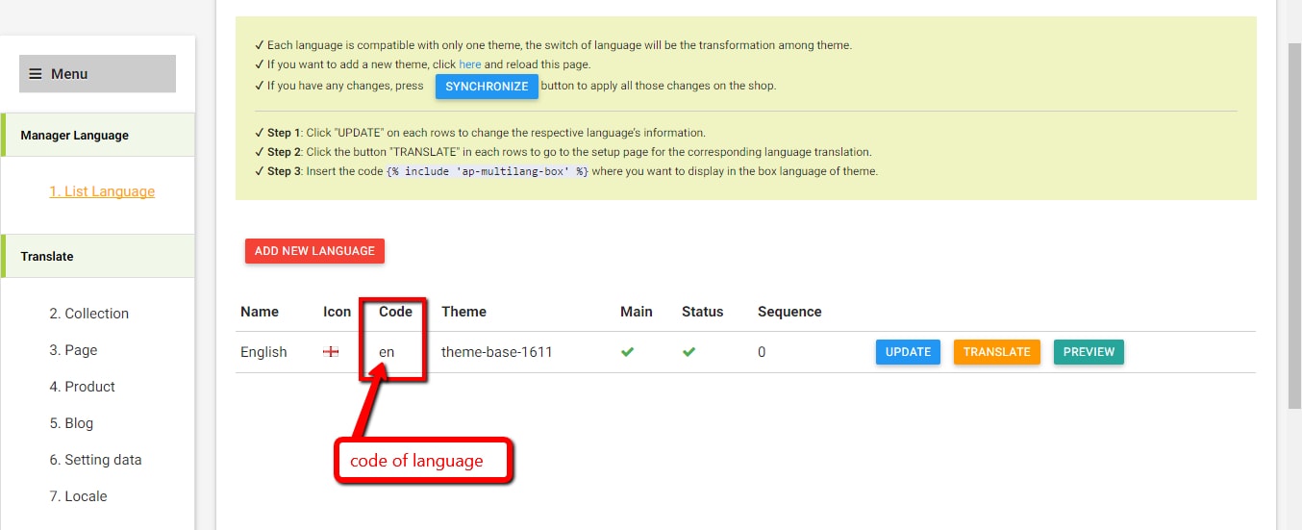Click the Name column header
Image resolution: width=1302 pixels, height=530 pixels.
[x=260, y=312]
